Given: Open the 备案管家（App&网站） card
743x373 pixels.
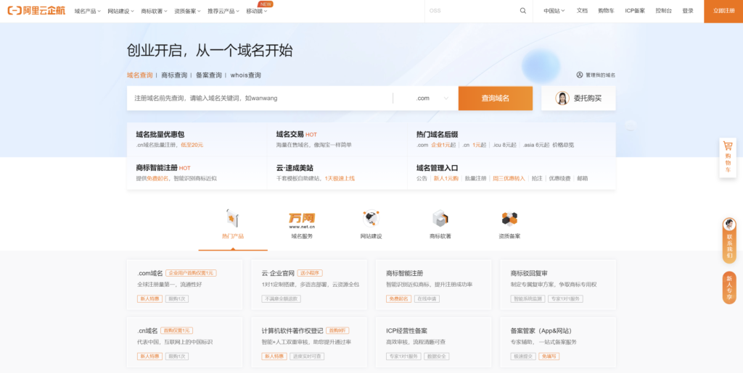Looking at the screenshot, I should pos(558,343).
